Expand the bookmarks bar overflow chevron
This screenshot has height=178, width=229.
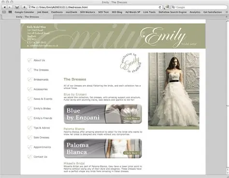click(x=227, y=12)
